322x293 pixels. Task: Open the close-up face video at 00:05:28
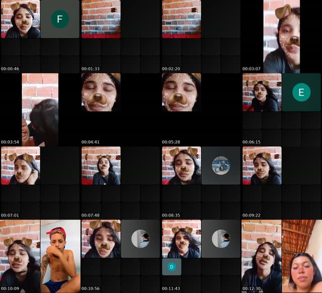[182, 92]
